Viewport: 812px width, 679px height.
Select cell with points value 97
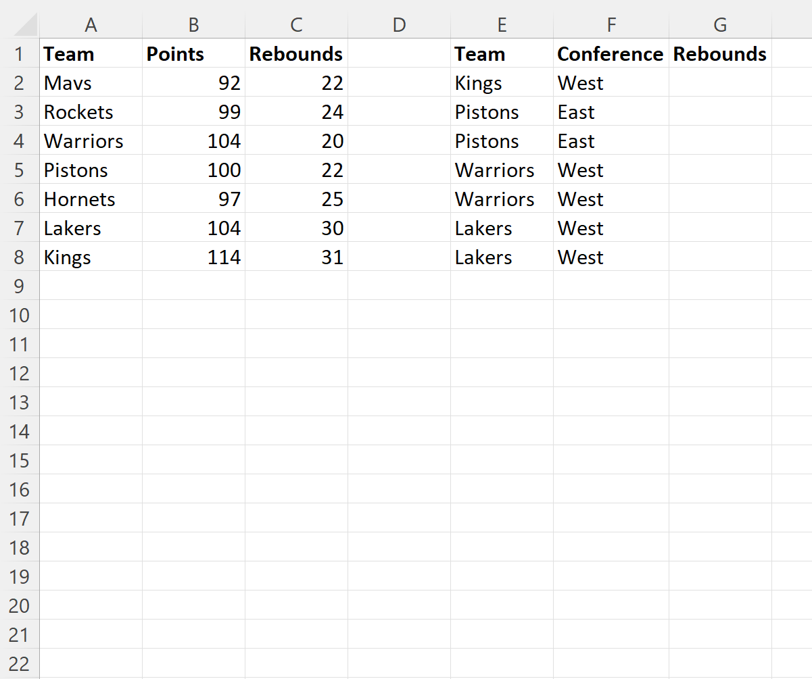tap(193, 199)
